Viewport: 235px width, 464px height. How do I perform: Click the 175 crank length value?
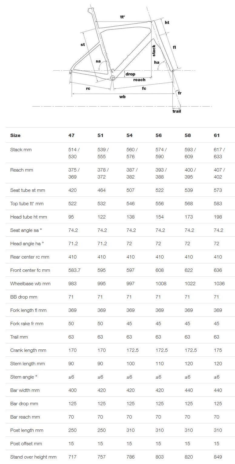coord(217,350)
